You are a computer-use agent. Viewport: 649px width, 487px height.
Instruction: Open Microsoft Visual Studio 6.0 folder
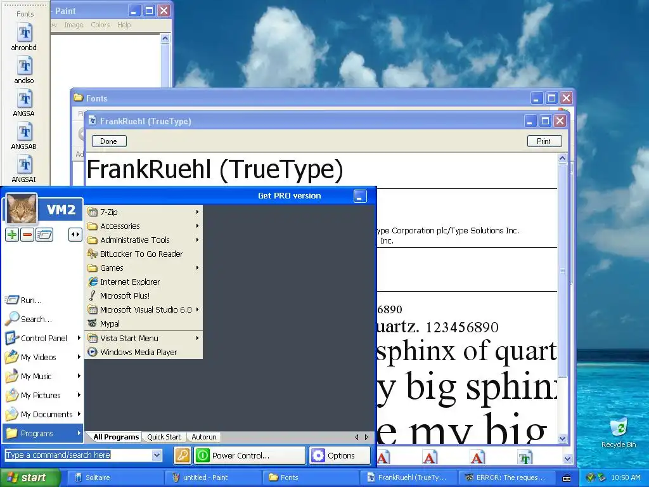point(143,309)
